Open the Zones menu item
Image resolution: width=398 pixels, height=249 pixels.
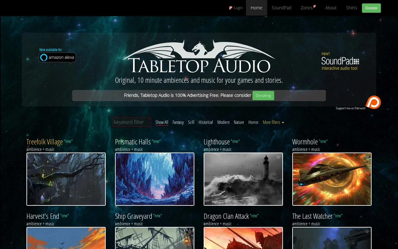click(x=308, y=8)
